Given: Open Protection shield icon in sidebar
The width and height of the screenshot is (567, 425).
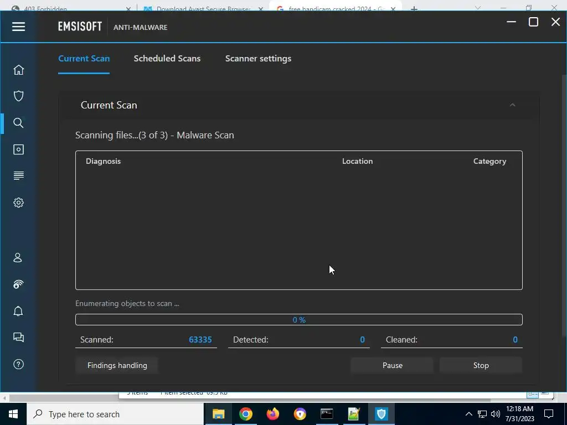Looking at the screenshot, I should click(18, 96).
